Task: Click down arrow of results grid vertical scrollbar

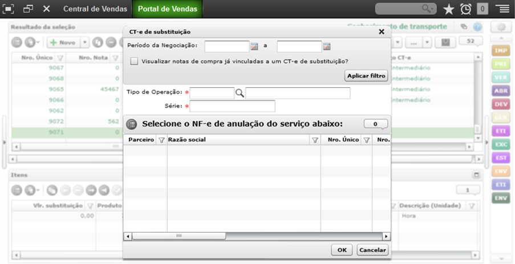Action: click(478, 138)
